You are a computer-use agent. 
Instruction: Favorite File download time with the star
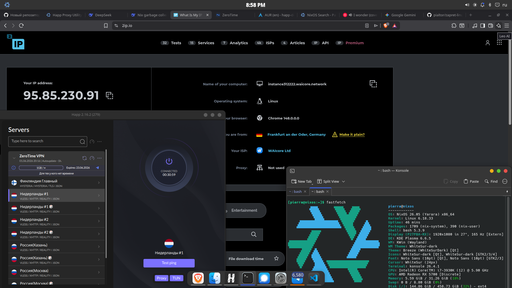[277, 258]
